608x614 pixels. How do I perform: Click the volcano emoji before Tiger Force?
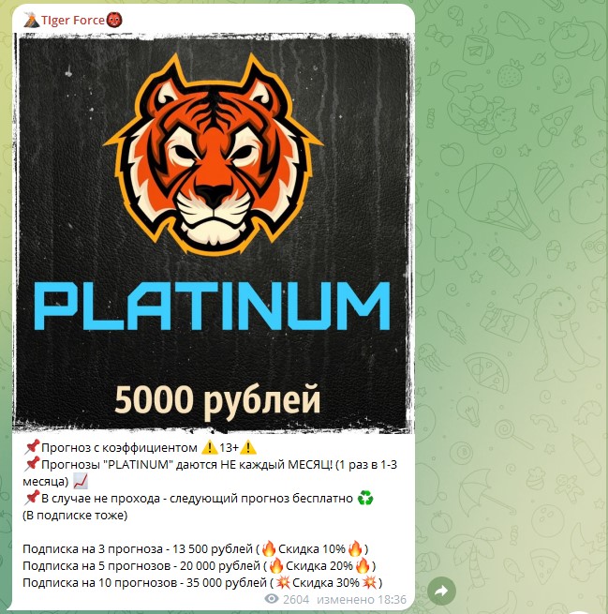tap(31, 20)
